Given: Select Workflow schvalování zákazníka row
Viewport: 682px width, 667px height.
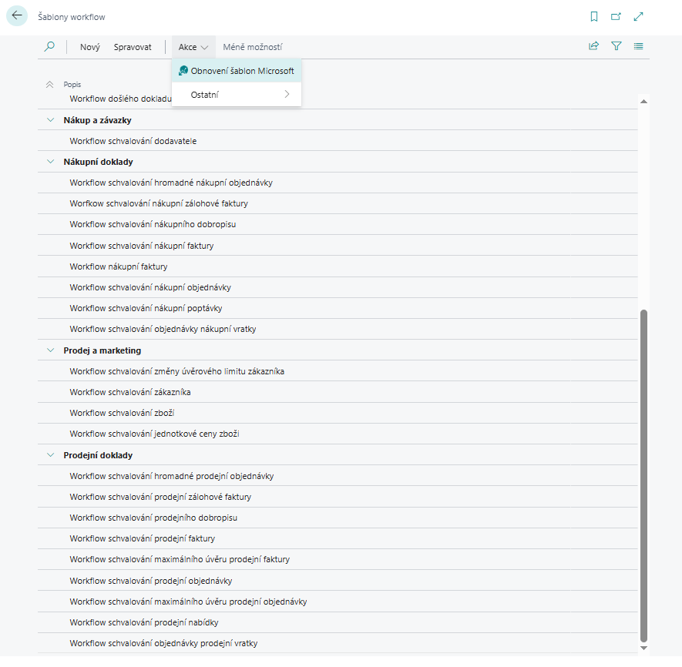Looking at the screenshot, I should click(338, 392).
